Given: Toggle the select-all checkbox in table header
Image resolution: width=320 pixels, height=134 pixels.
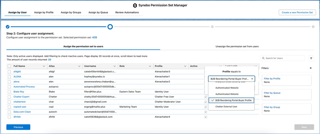Looking at the screenshot, I should point(9,66).
